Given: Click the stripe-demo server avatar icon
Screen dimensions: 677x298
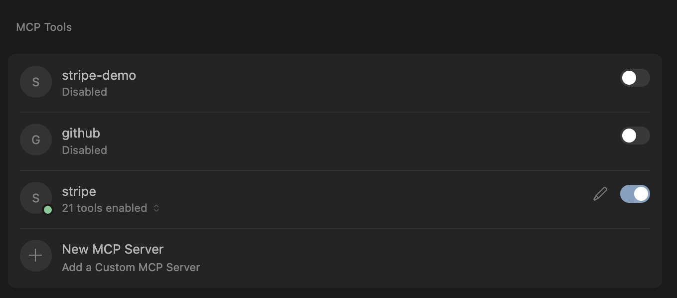Looking at the screenshot, I should pos(36,82).
